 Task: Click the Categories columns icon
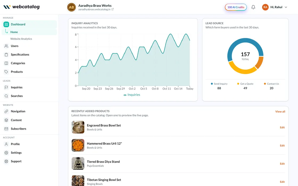(x=6, y=63)
